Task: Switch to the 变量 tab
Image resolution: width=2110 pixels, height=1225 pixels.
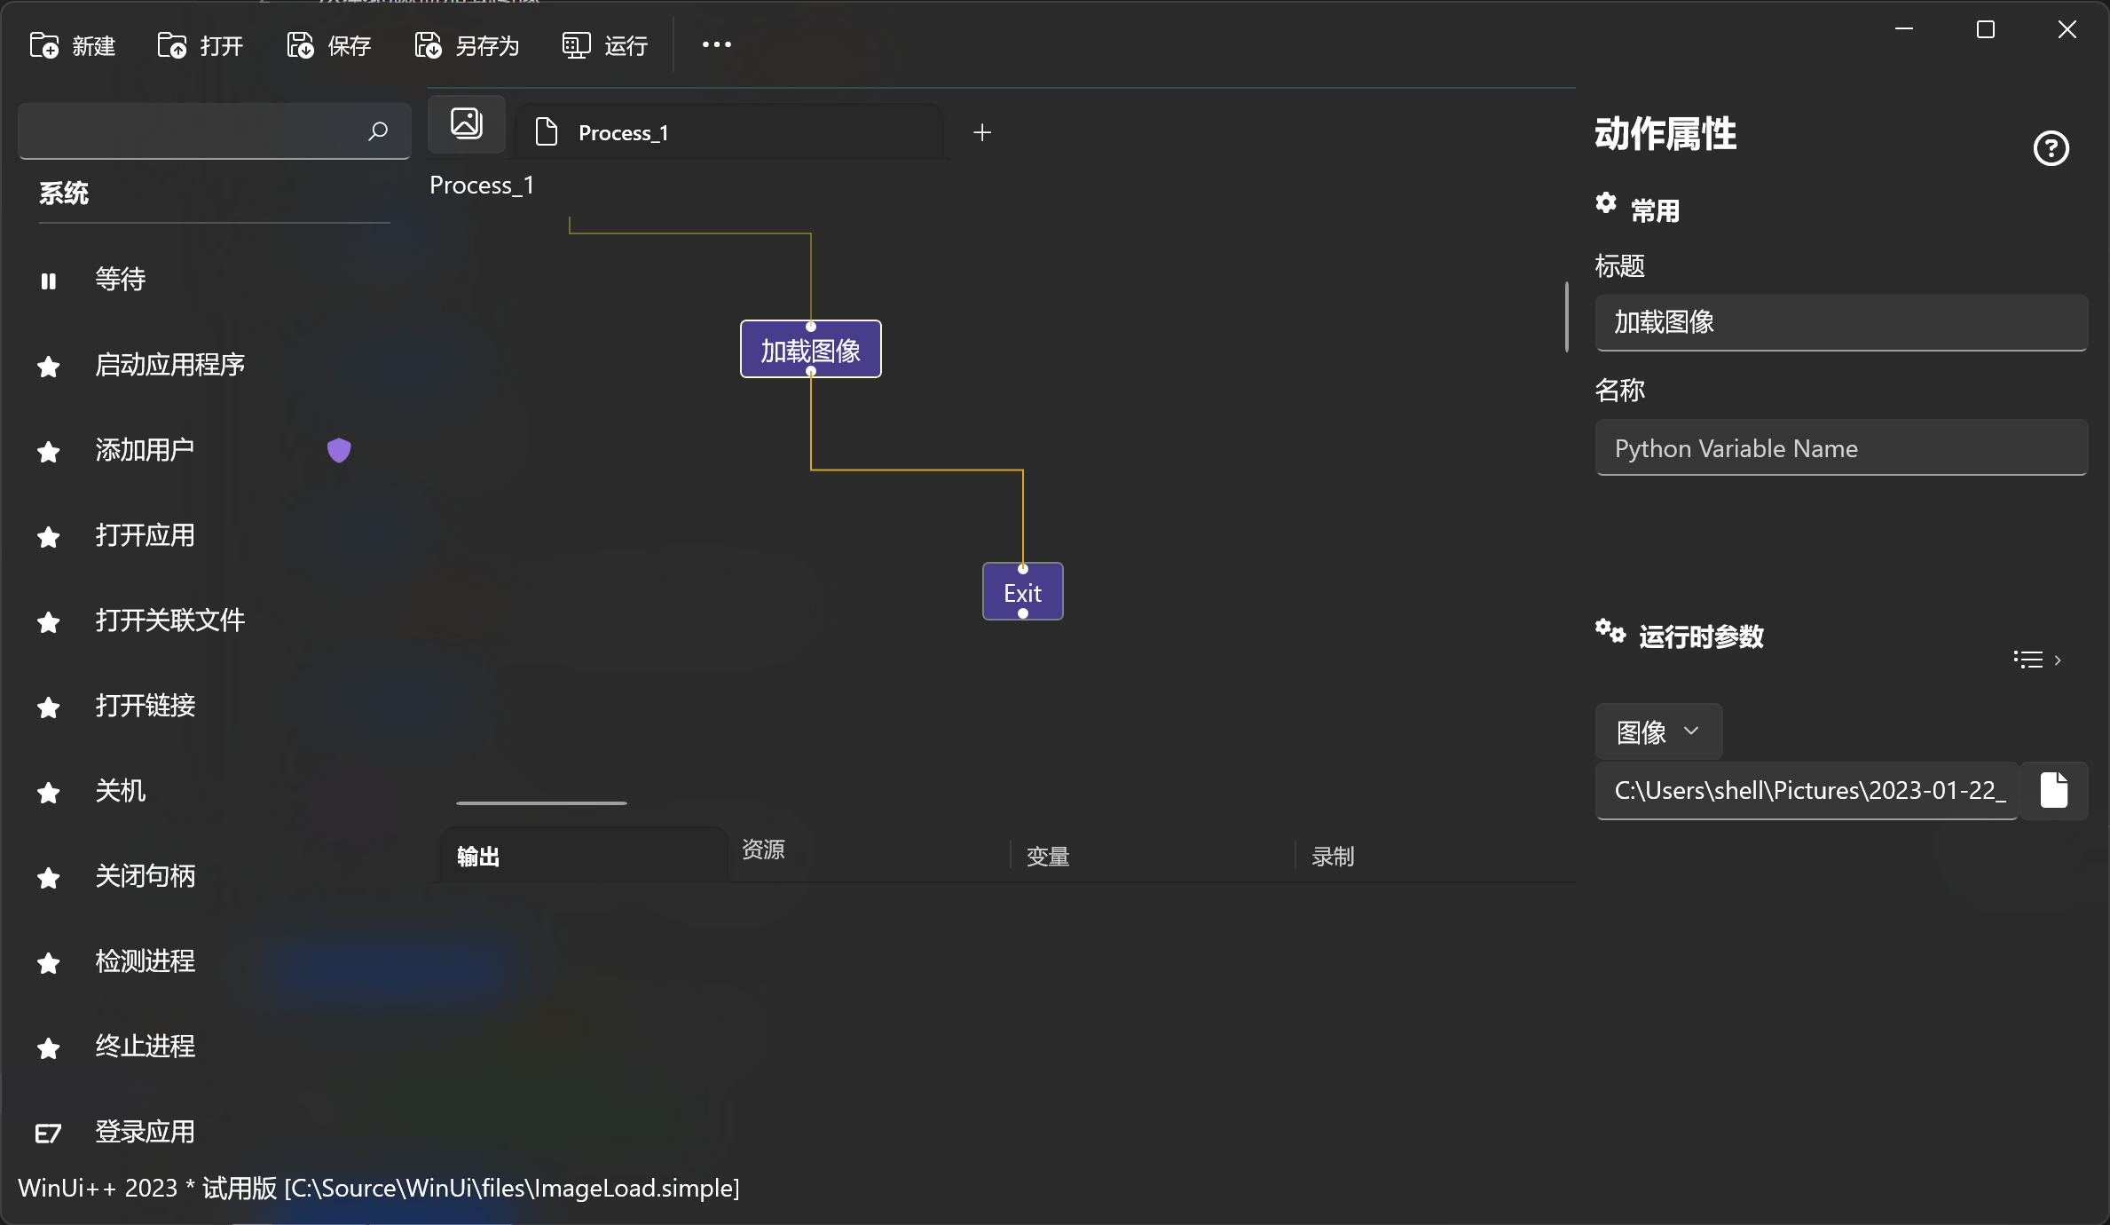Action: point(1048,856)
